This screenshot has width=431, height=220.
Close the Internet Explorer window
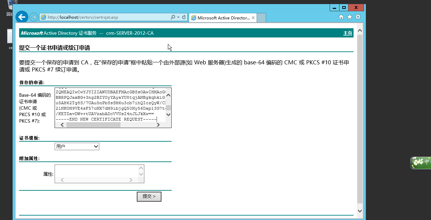(357, 7)
